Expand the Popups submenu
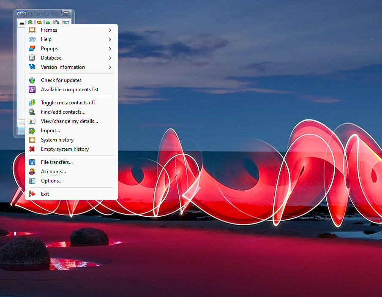This screenshot has width=382, height=297. (x=71, y=49)
